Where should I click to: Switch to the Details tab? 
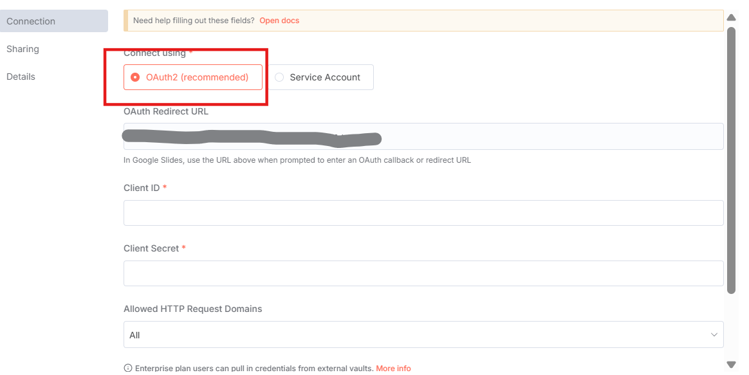pos(21,77)
